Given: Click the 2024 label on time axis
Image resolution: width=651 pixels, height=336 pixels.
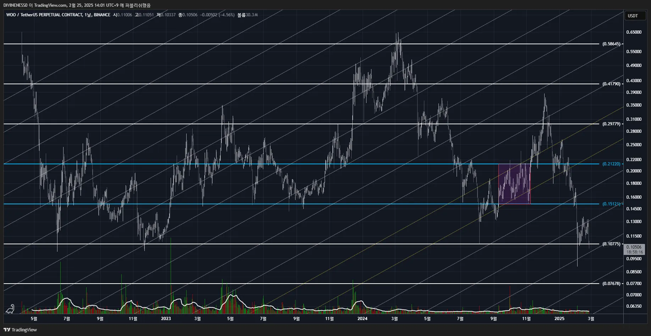Looking at the screenshot, I should tap(363, 319).
